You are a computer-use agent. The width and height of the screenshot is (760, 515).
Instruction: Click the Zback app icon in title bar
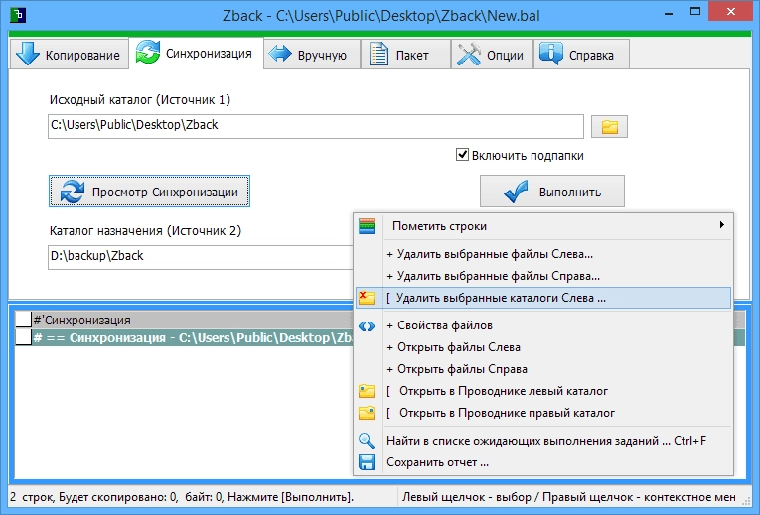pyautogui.click(x=18, y=15)
